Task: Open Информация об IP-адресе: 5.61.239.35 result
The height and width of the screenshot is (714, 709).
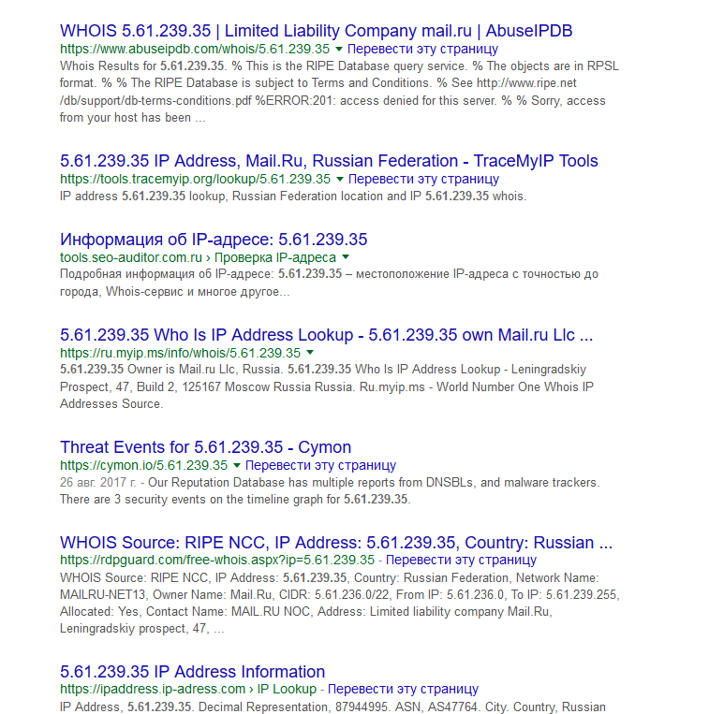Action: pyautogui.click(x=214, y=240)
